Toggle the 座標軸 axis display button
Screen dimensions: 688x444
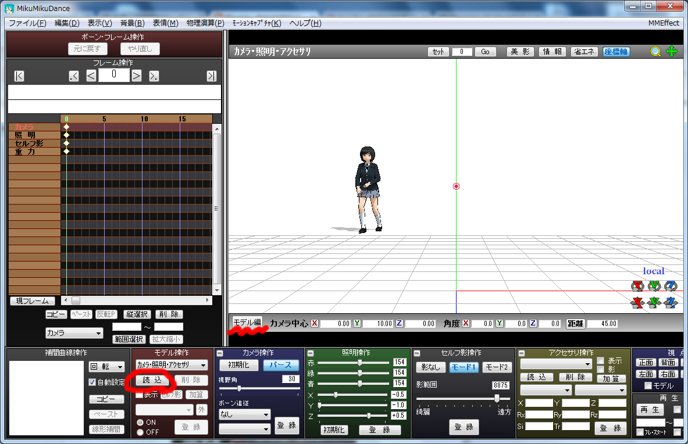coord(616,52)
